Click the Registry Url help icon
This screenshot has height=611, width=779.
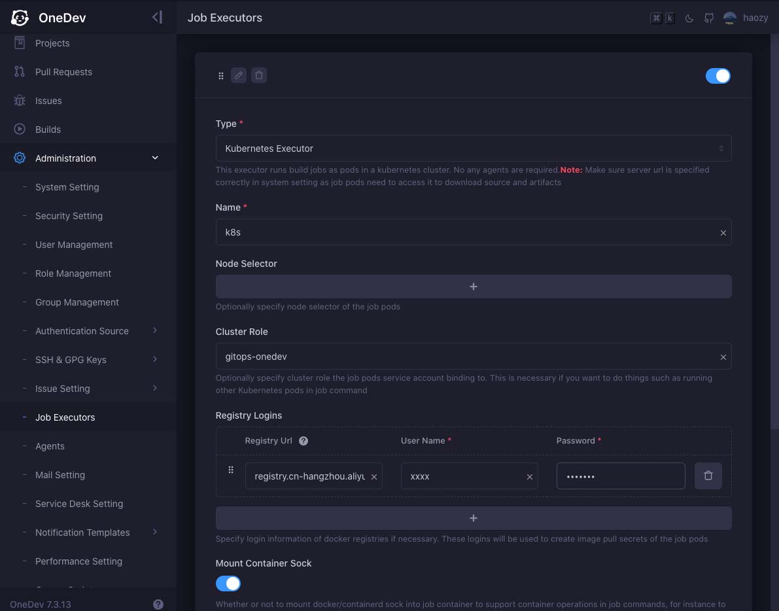click(x=303, y=441)
